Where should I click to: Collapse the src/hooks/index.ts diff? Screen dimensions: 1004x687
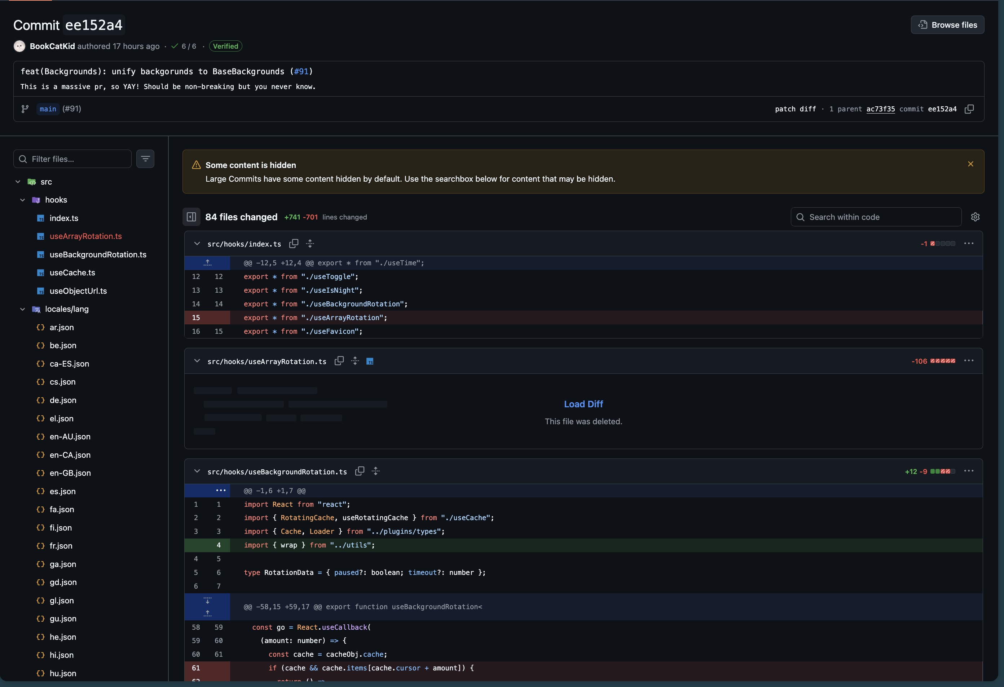197,244
